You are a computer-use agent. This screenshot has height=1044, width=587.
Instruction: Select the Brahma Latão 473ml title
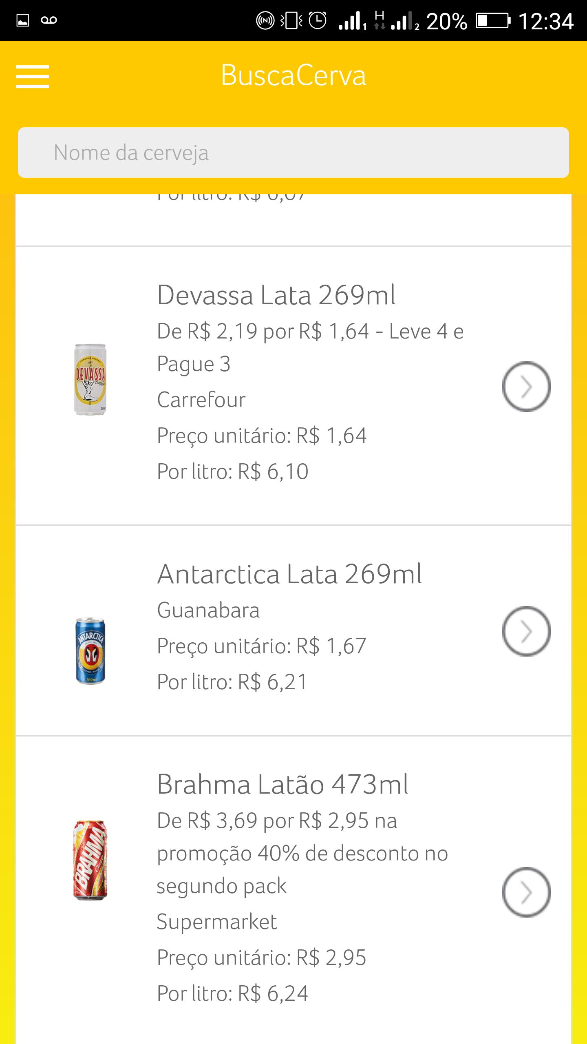282,784
